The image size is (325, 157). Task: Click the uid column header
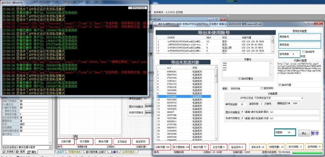pos(179,68)
